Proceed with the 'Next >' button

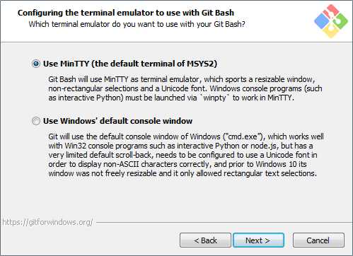tap(258, 240)
